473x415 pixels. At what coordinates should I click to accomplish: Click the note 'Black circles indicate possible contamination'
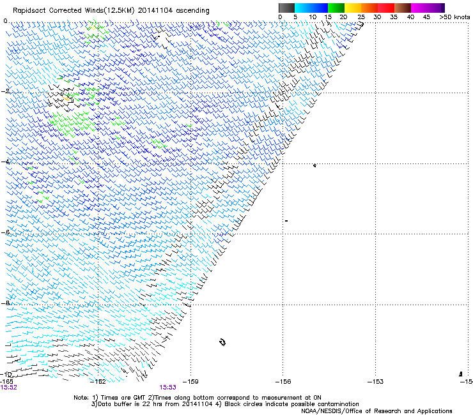click(x=291, y=404)
